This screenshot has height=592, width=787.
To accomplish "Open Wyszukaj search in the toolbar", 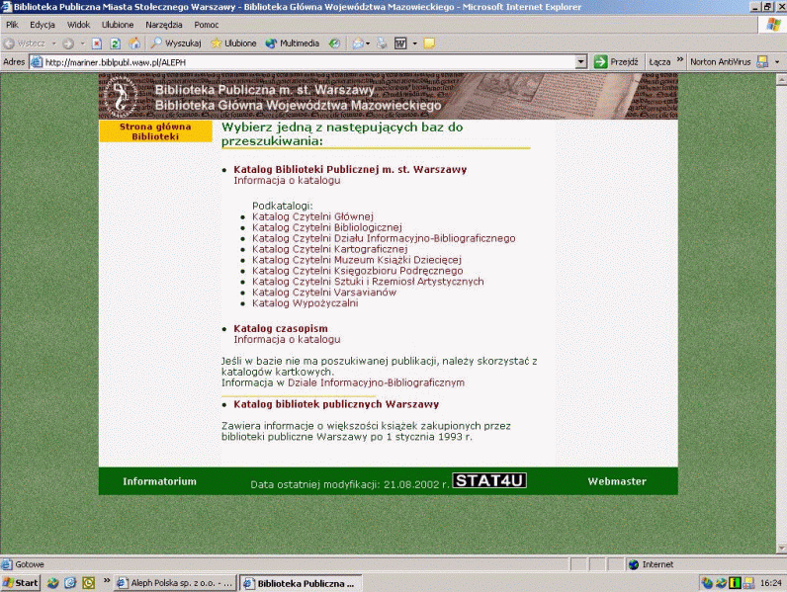I will coord(176,43).
